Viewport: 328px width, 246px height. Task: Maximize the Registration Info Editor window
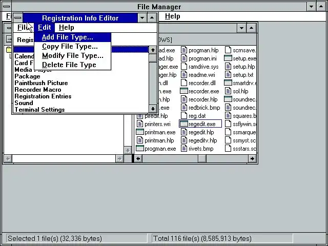point(152,18)
